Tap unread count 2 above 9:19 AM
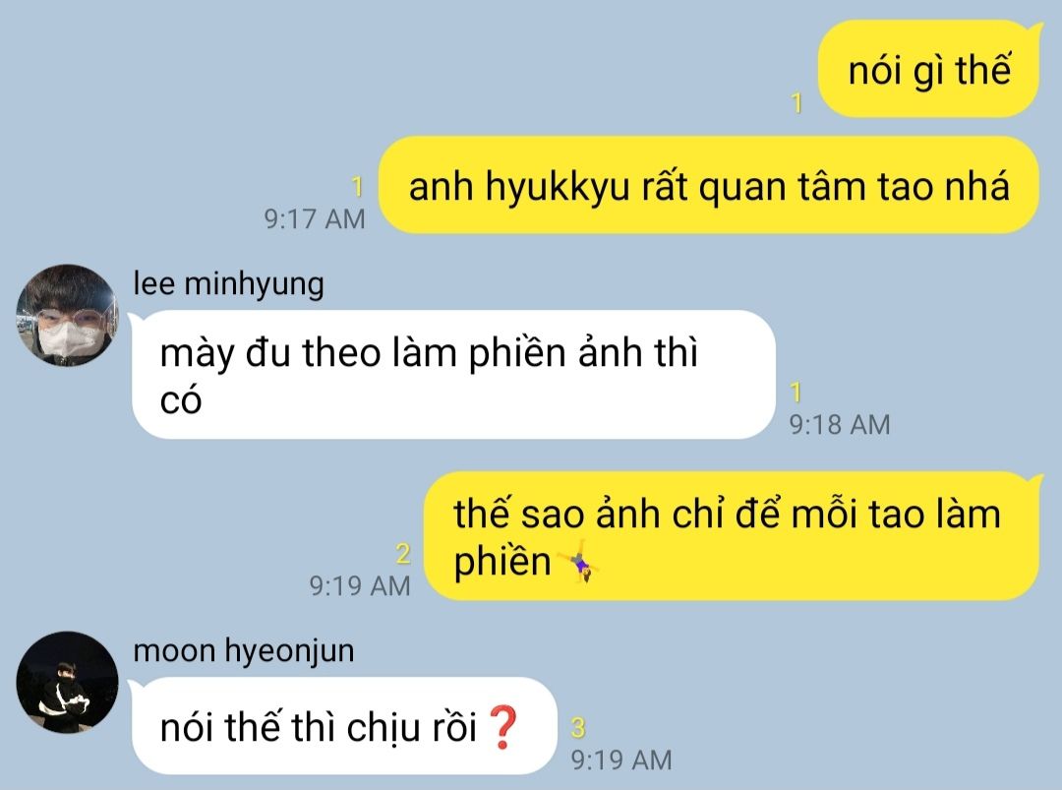This screenshot has width=1062, height=790. coord(403,554)
